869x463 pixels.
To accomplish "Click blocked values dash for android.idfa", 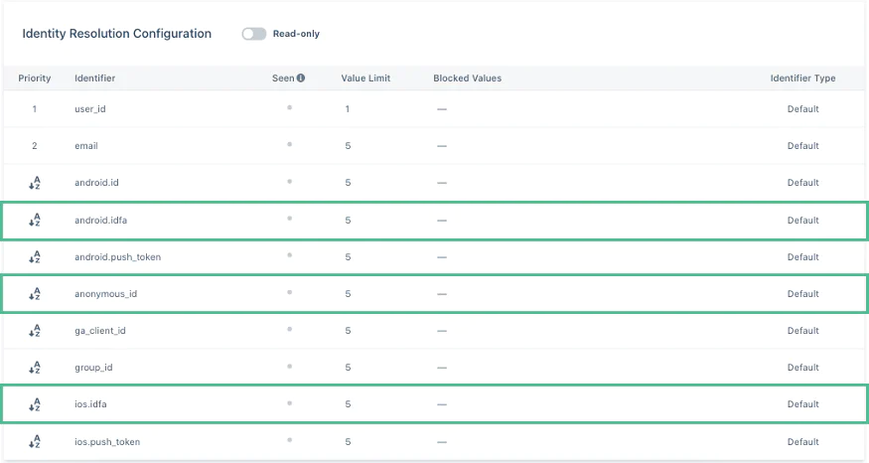I will click(x=442, y=221).
